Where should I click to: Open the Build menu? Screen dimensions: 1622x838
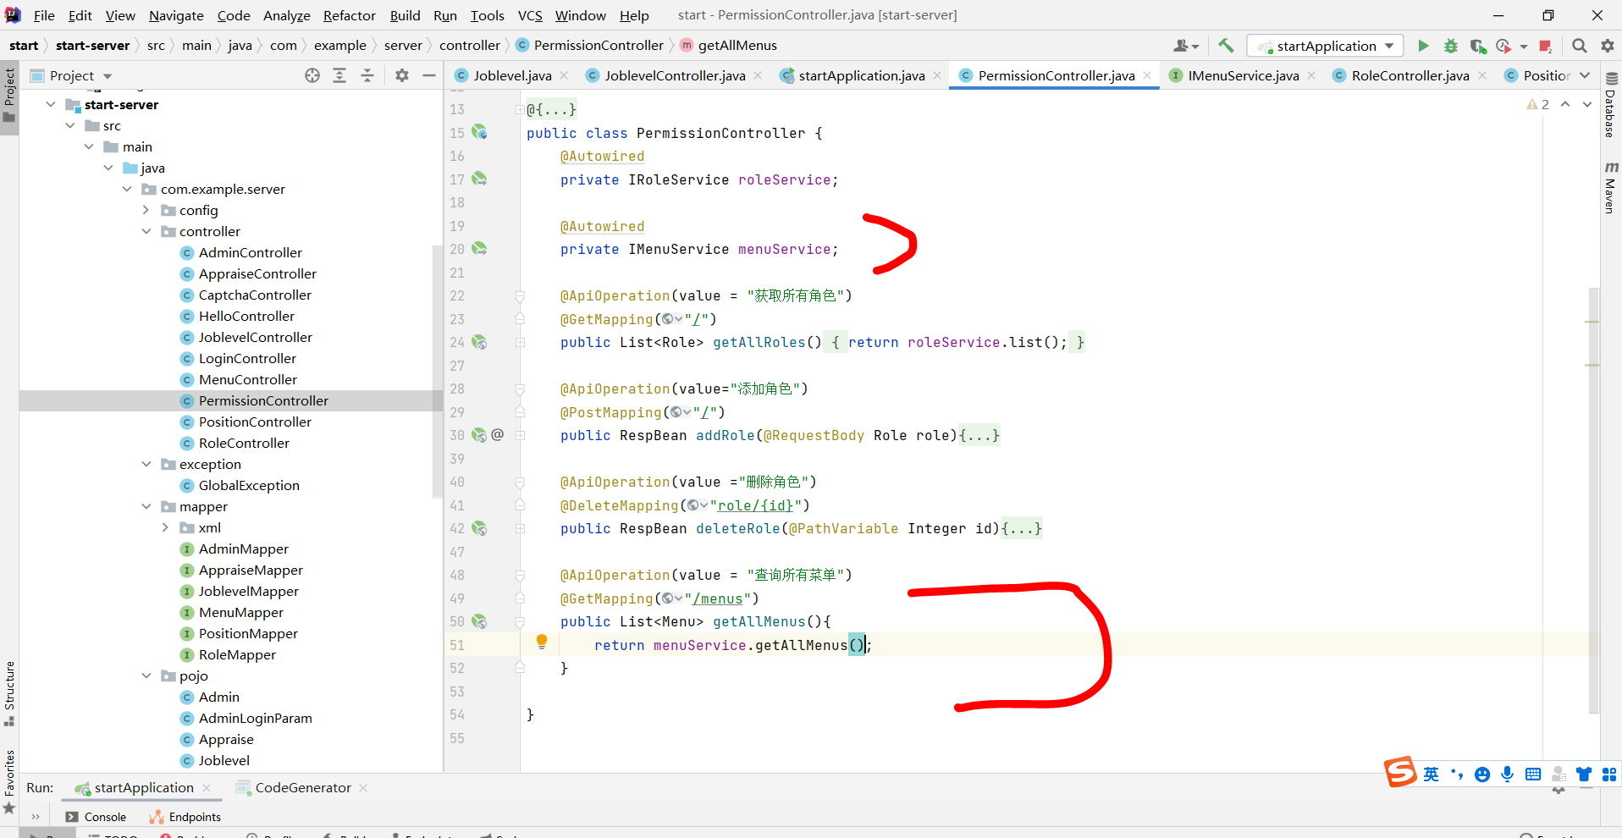click(x=405, y=15)
